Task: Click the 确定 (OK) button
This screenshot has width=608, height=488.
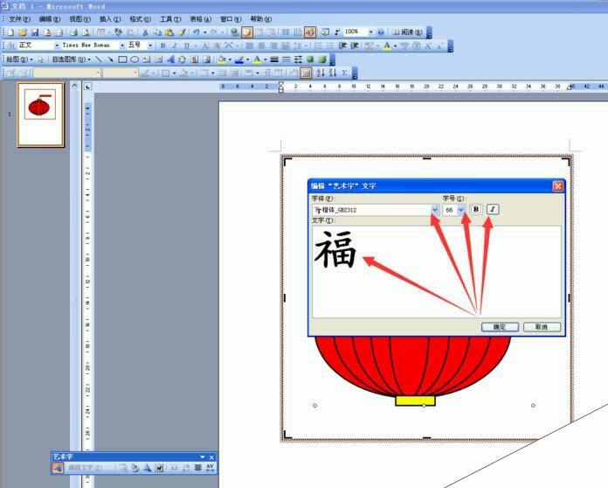Action: [500, 327]
